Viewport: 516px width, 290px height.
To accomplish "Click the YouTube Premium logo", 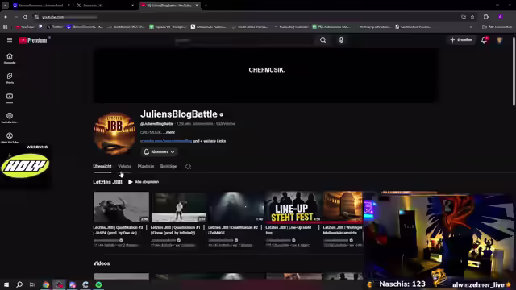I will (x=33, y=40).
